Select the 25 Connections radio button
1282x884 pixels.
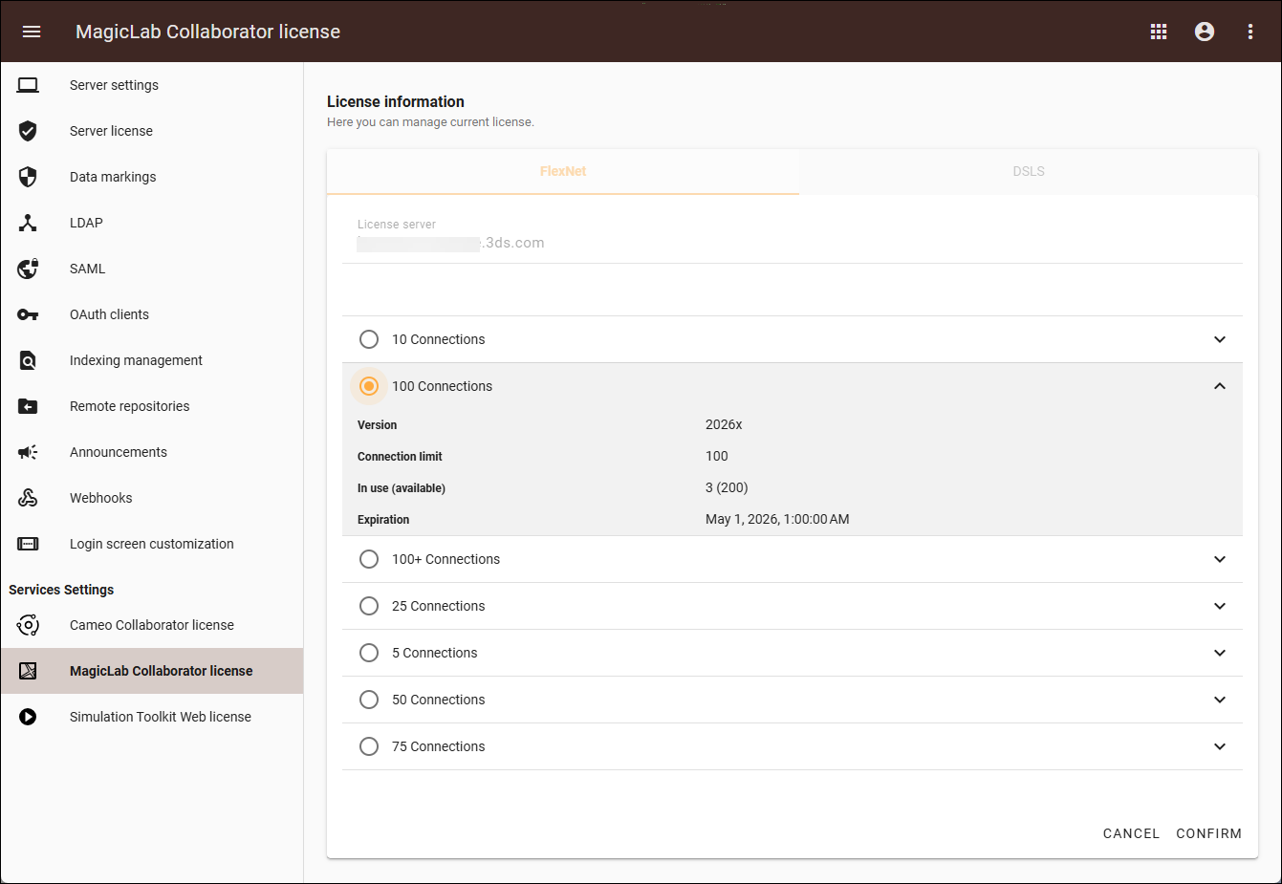coord(369,606)
